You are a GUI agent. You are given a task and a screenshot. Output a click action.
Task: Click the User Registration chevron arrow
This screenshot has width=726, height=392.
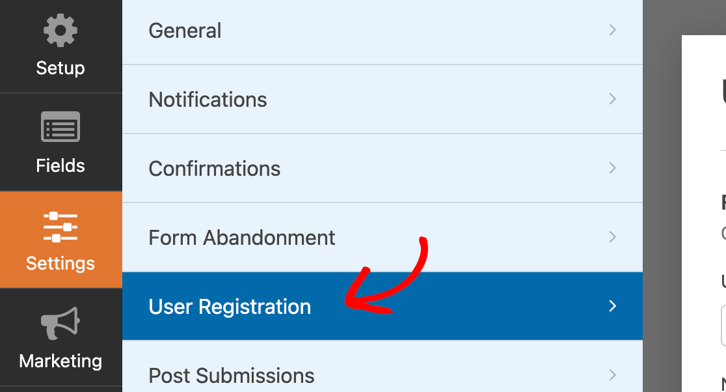tap(612, 306)
